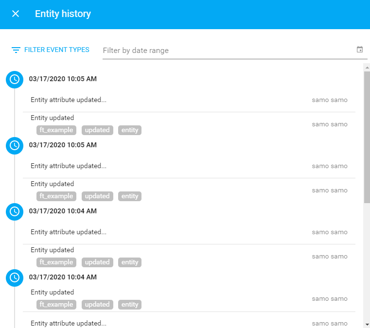The width and height of the screenshot is (370, 328).
Task: Click the last 10:04 AM clock icon
Action: (15, 277)
